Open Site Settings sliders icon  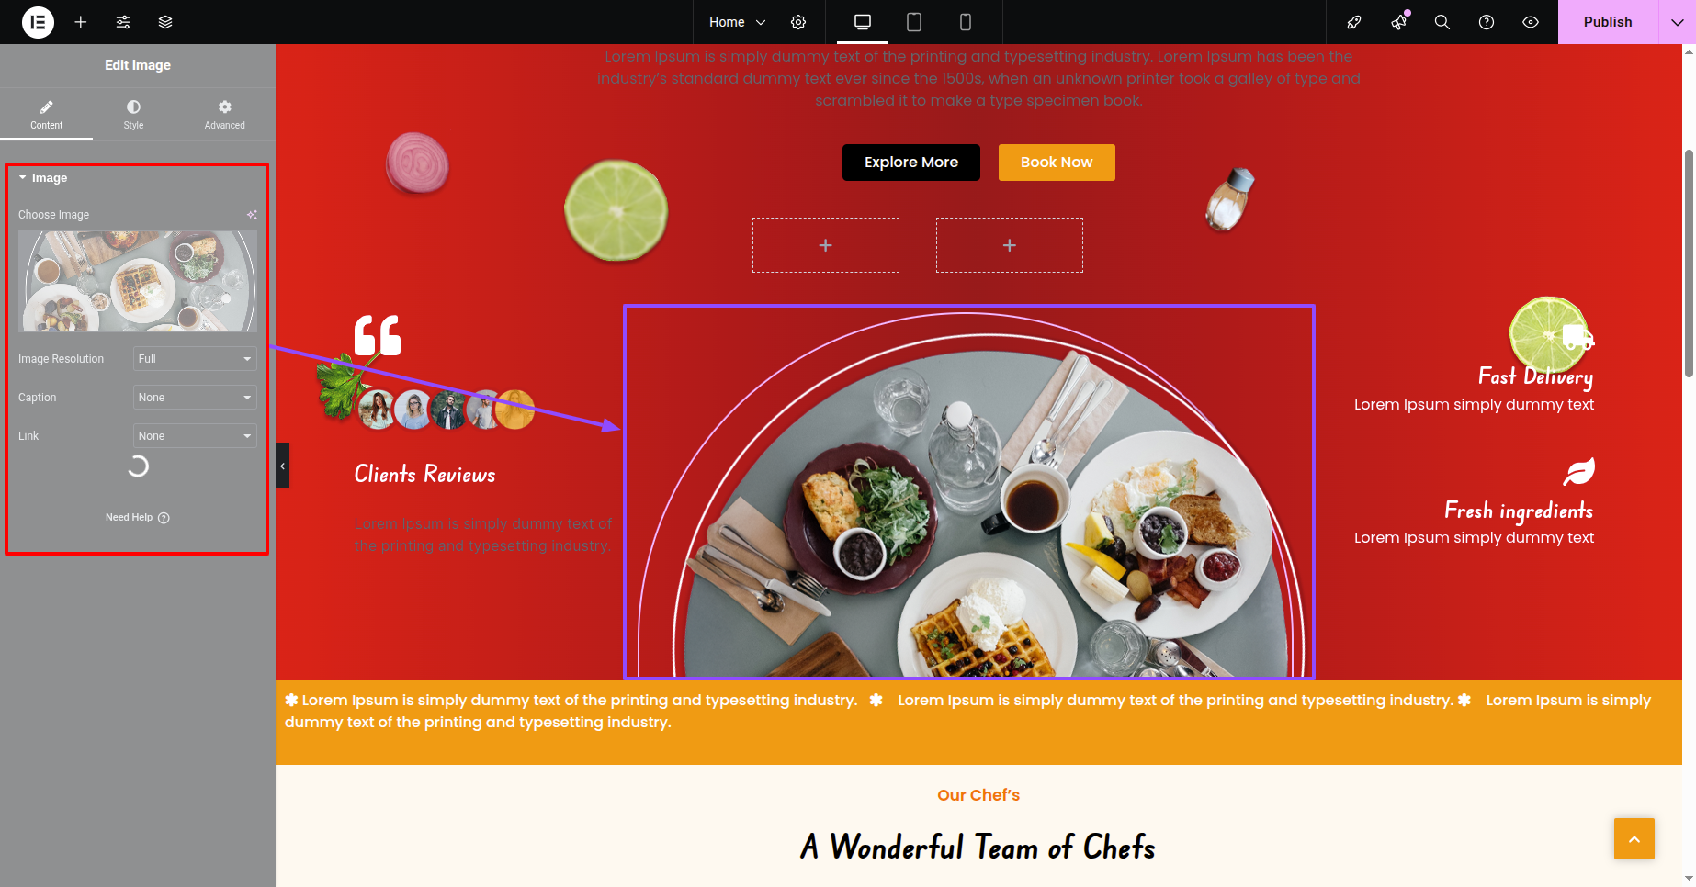coord(123,22)
